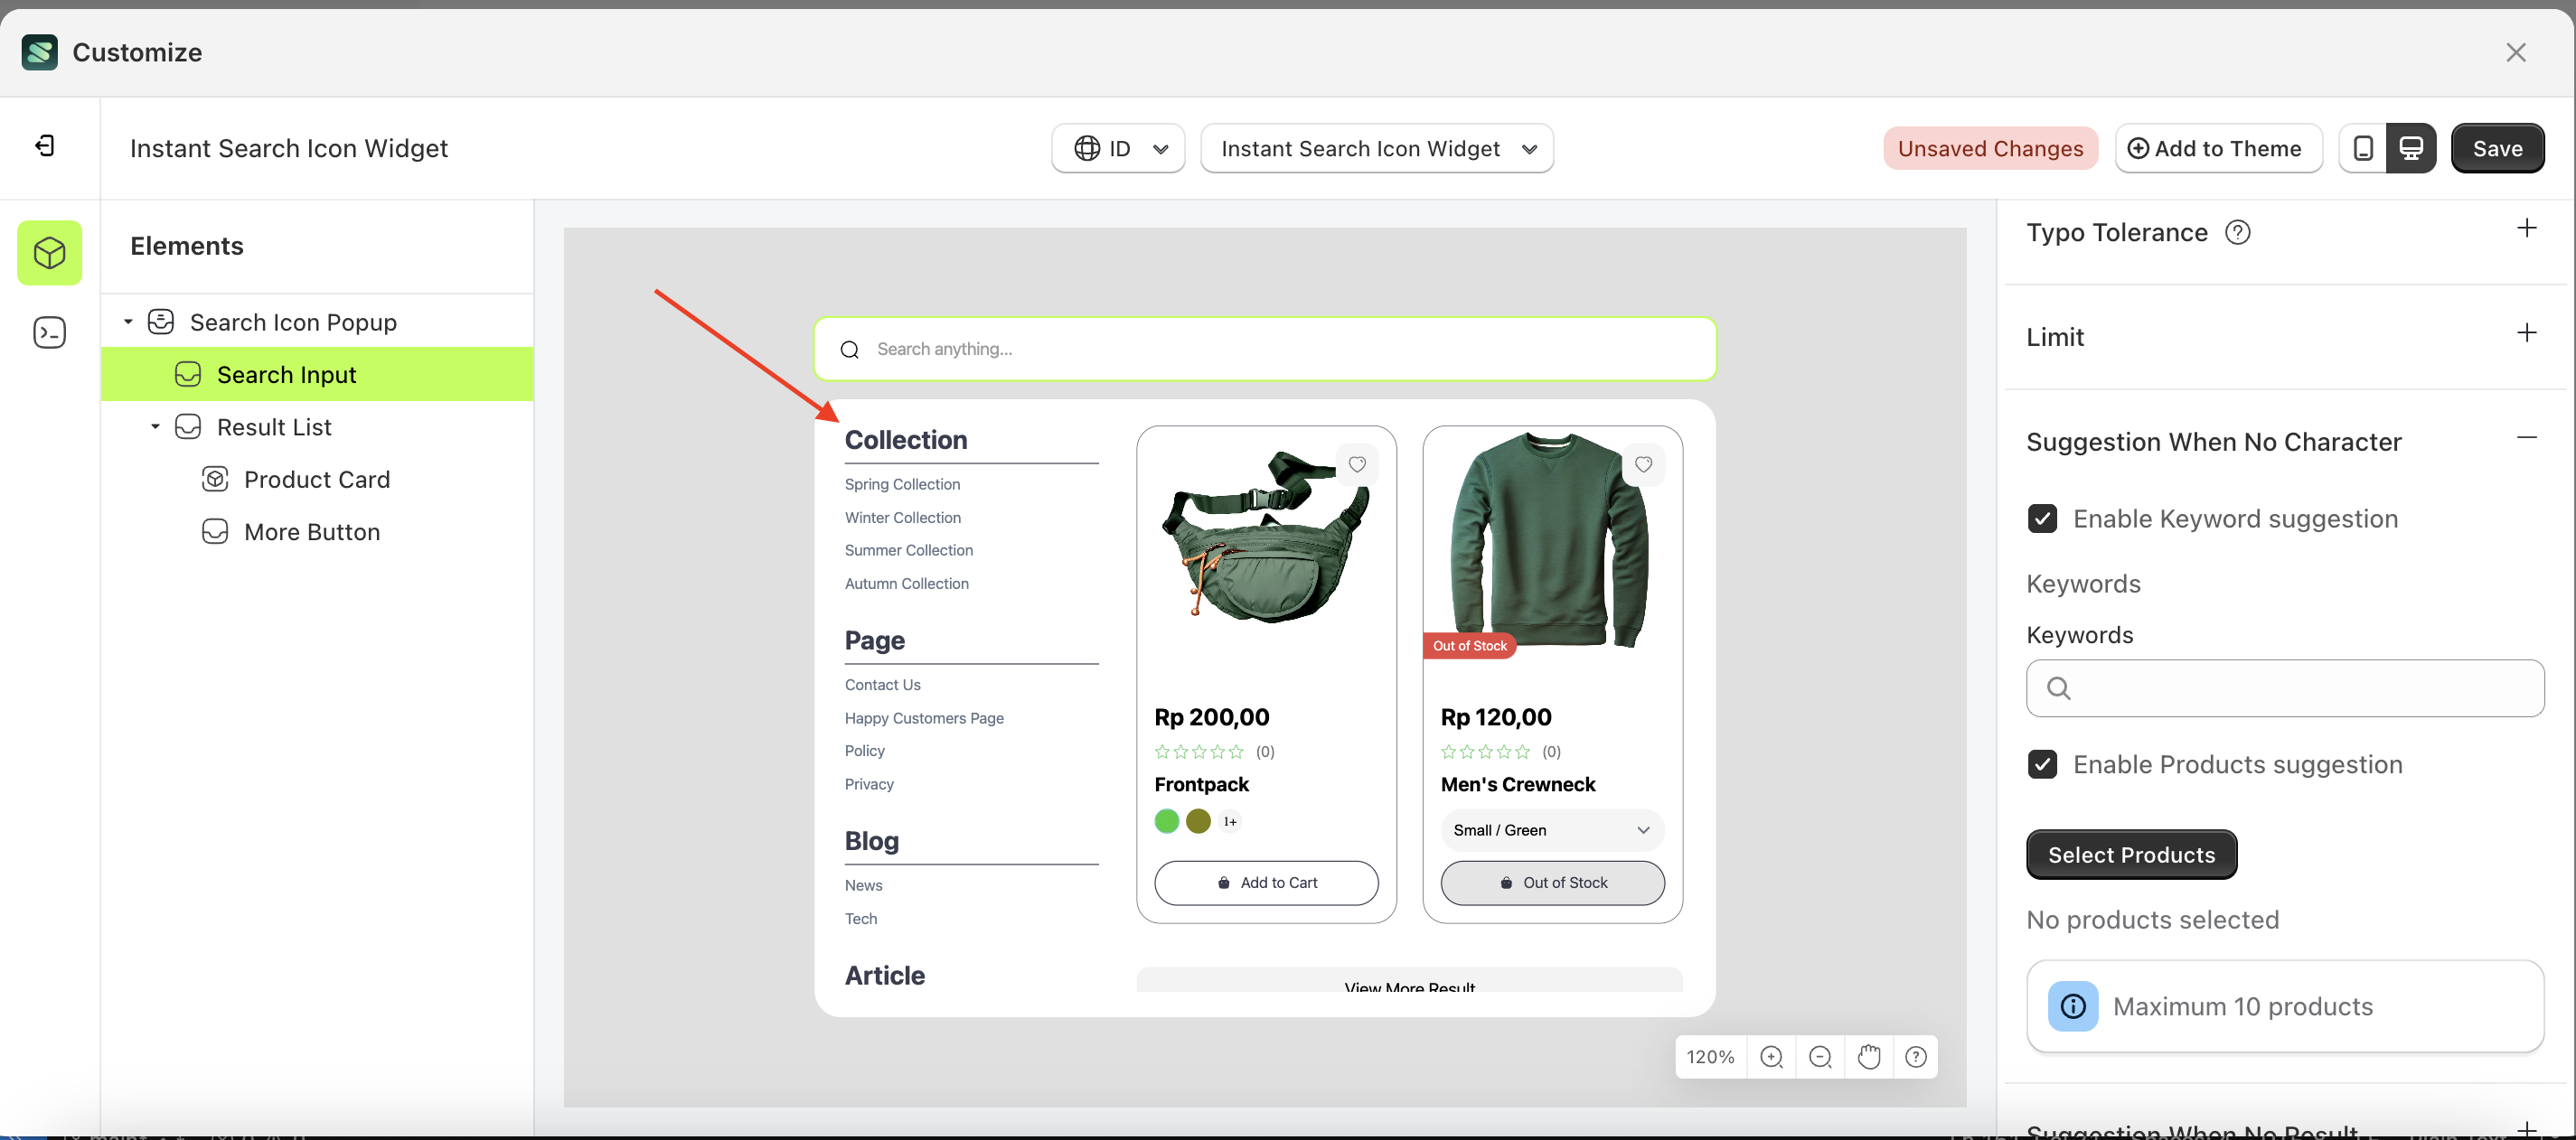
Task: Select More Button in Elements tree
Action: (x=311, y=531)
